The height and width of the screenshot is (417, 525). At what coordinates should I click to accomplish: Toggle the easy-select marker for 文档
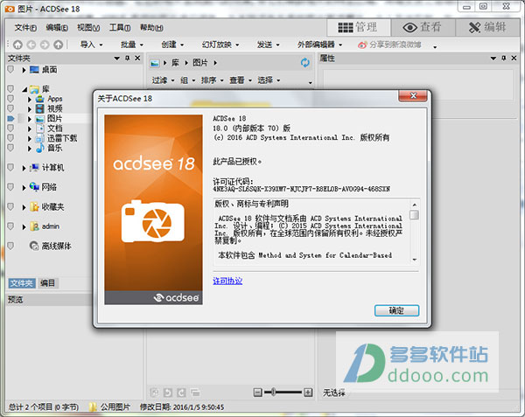point(10,129)
